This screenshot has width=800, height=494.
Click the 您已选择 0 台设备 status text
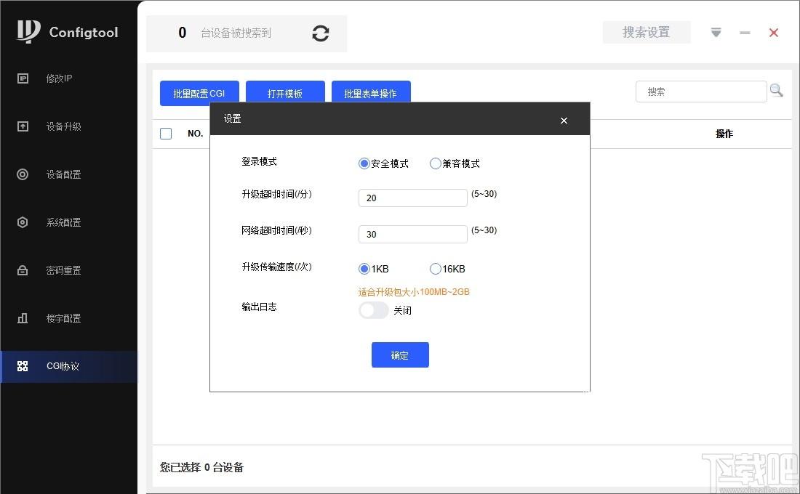click(201, 467)
